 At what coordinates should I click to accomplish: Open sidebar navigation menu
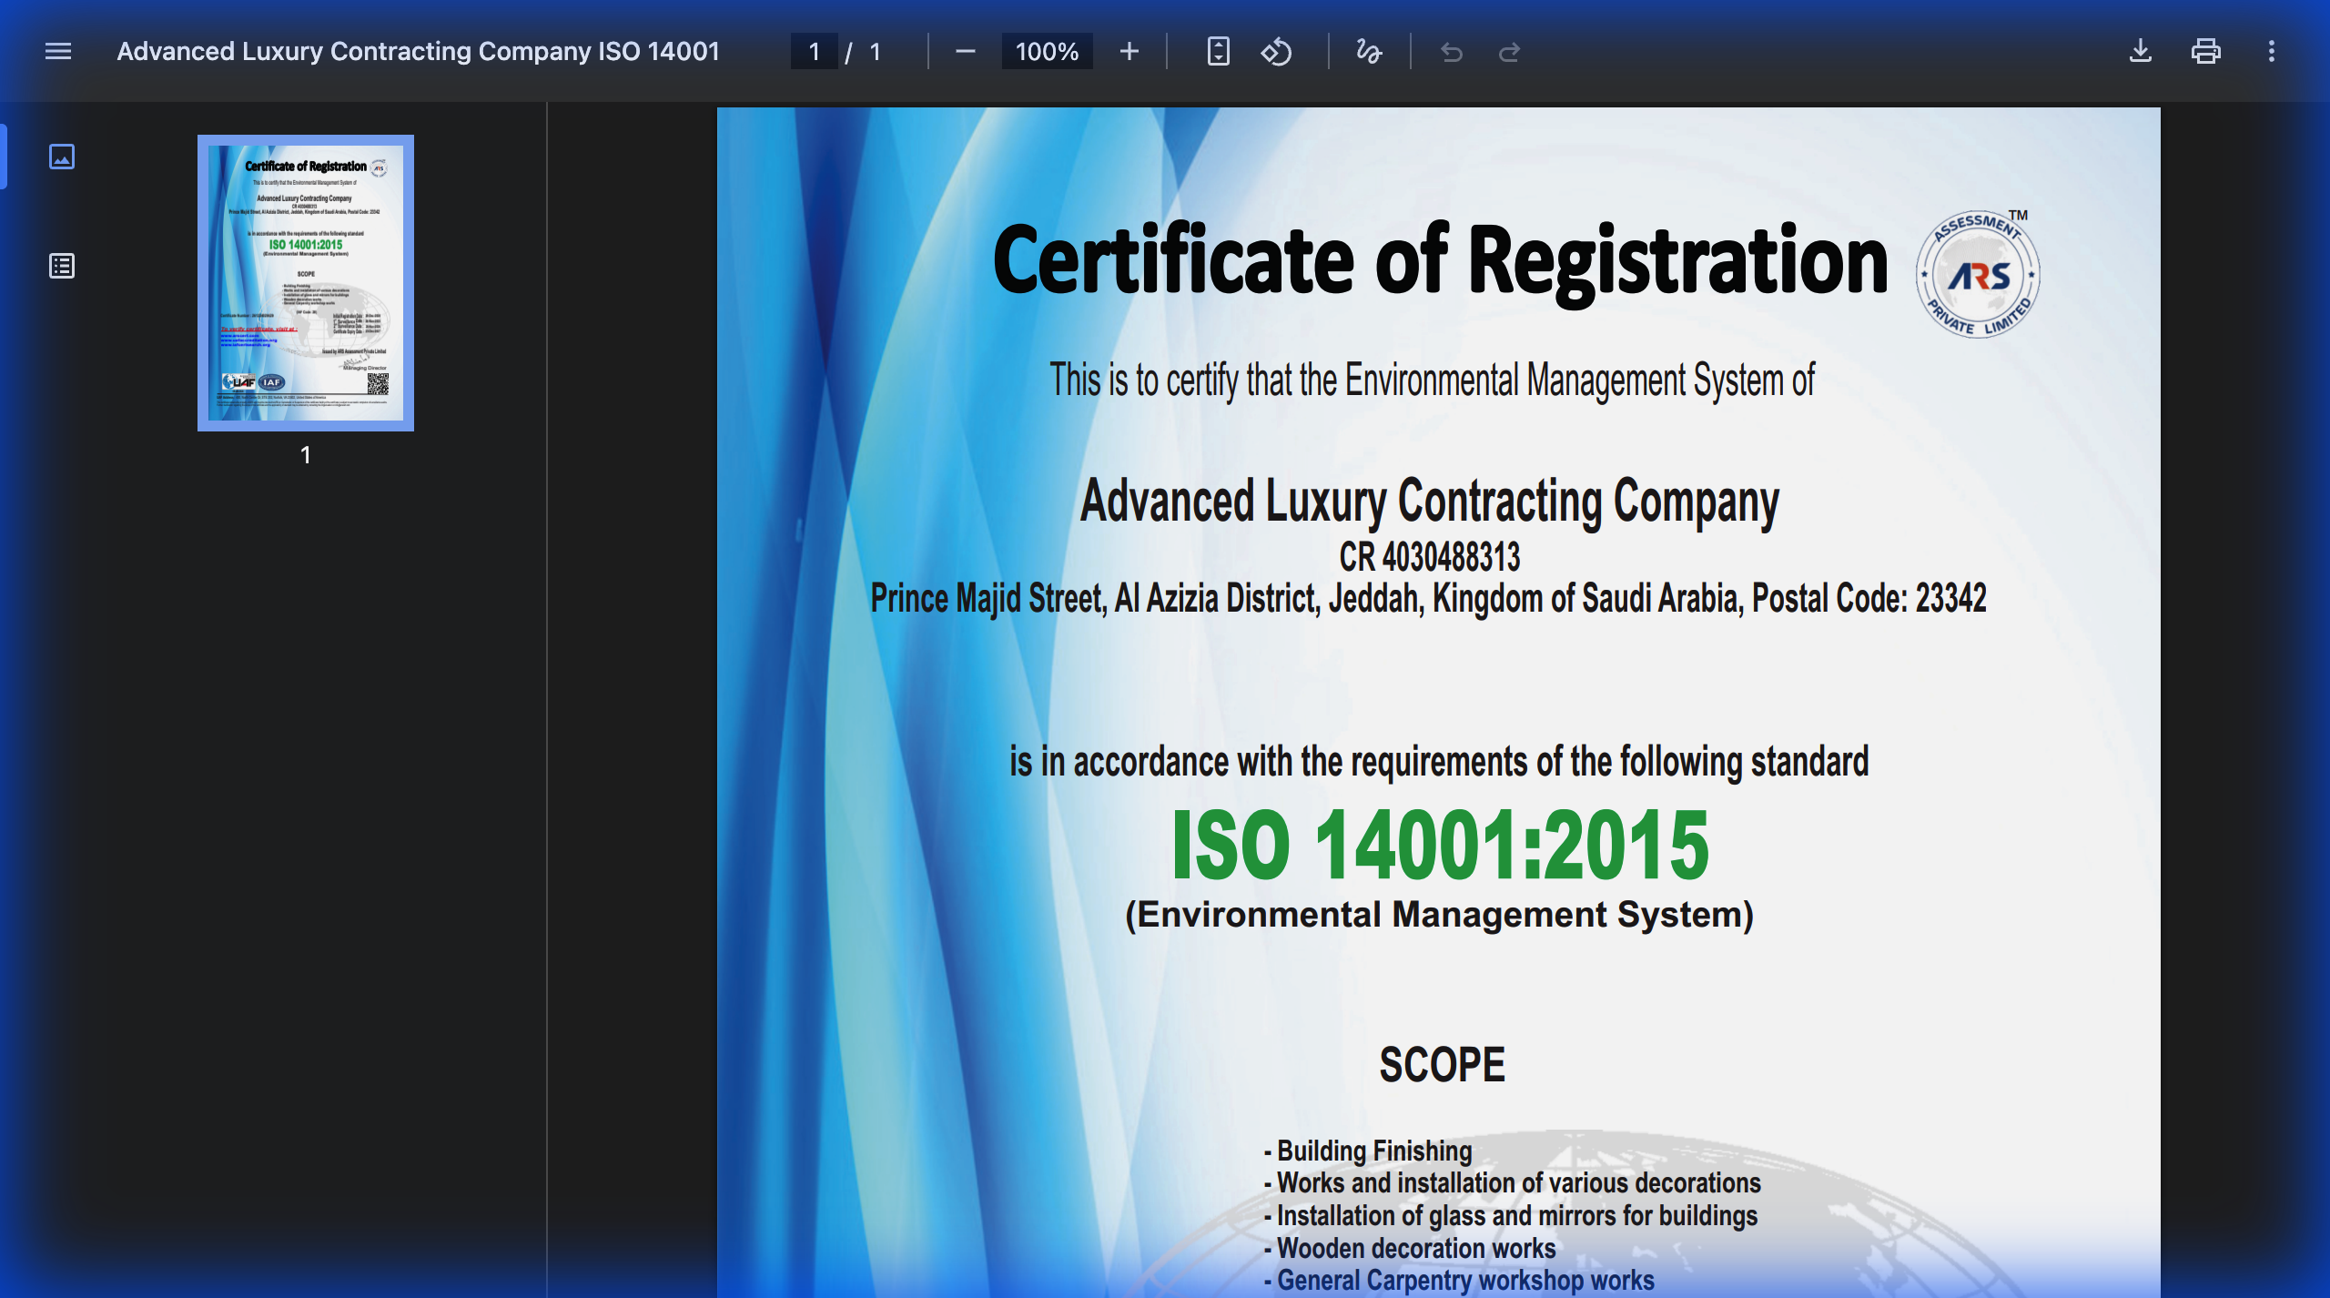[x=57, y=52]
